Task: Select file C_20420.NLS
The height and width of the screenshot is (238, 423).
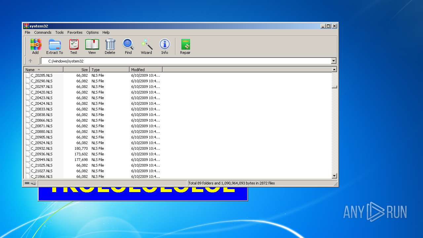Action: point(42,92)
